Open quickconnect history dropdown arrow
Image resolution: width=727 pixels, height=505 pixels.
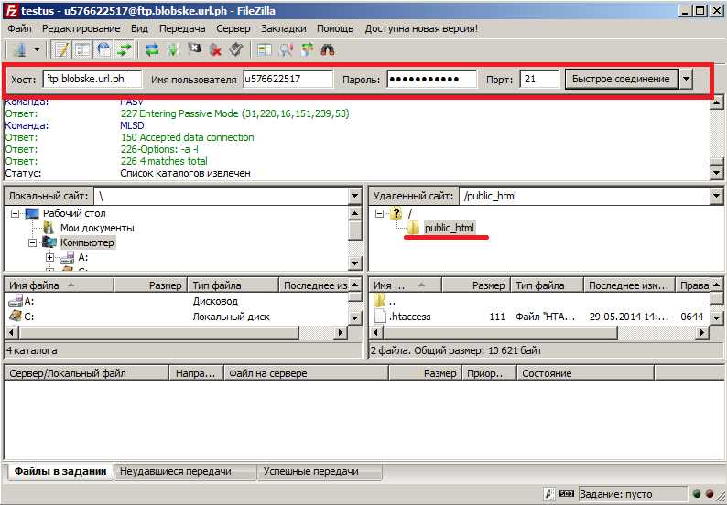point(686,79)
